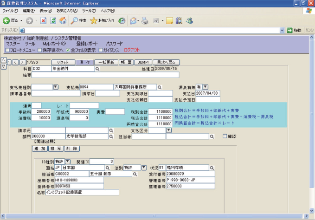The height and width of the screenshot is (220, 315).
Task: Go to the Home page icon
Action: tap(63, 20)
